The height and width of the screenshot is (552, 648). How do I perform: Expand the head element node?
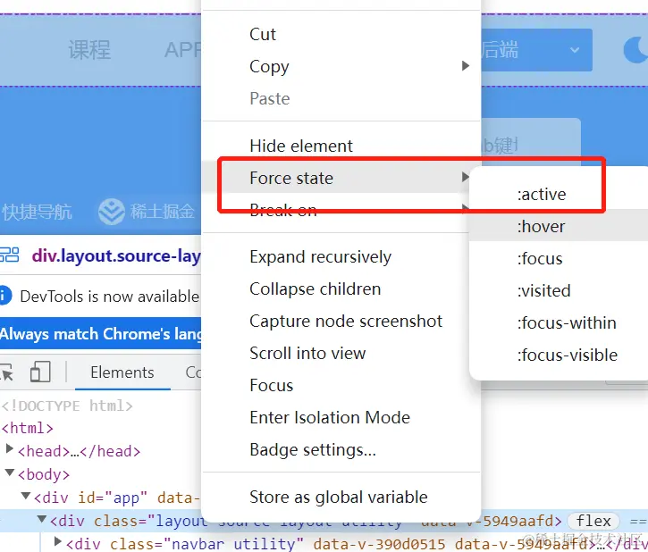point(10,448)
